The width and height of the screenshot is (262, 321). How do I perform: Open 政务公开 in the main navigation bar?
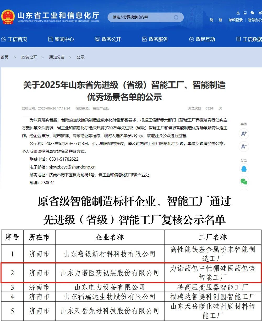pyautogui.click(x=108, y=39)
